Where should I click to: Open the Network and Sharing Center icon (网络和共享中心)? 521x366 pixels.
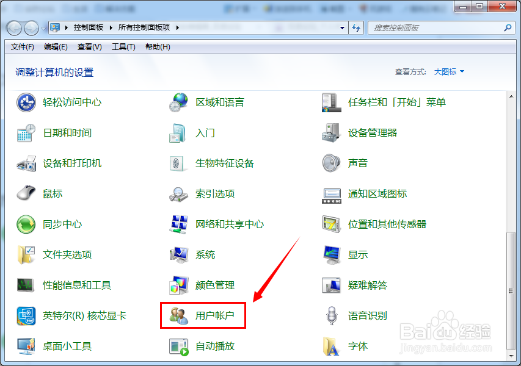179,224
